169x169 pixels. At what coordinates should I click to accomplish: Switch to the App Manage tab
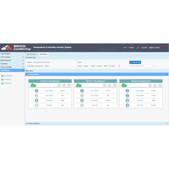pyautogui.click(x=31, y=54)
